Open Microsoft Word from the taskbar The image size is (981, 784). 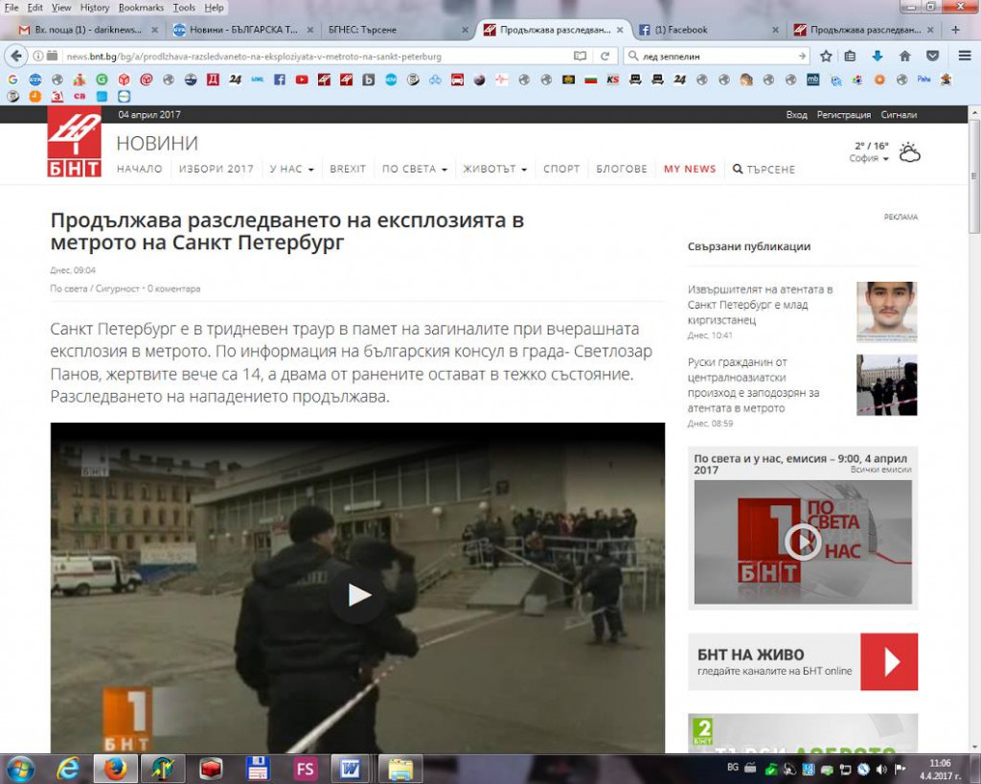pos(351,769)
